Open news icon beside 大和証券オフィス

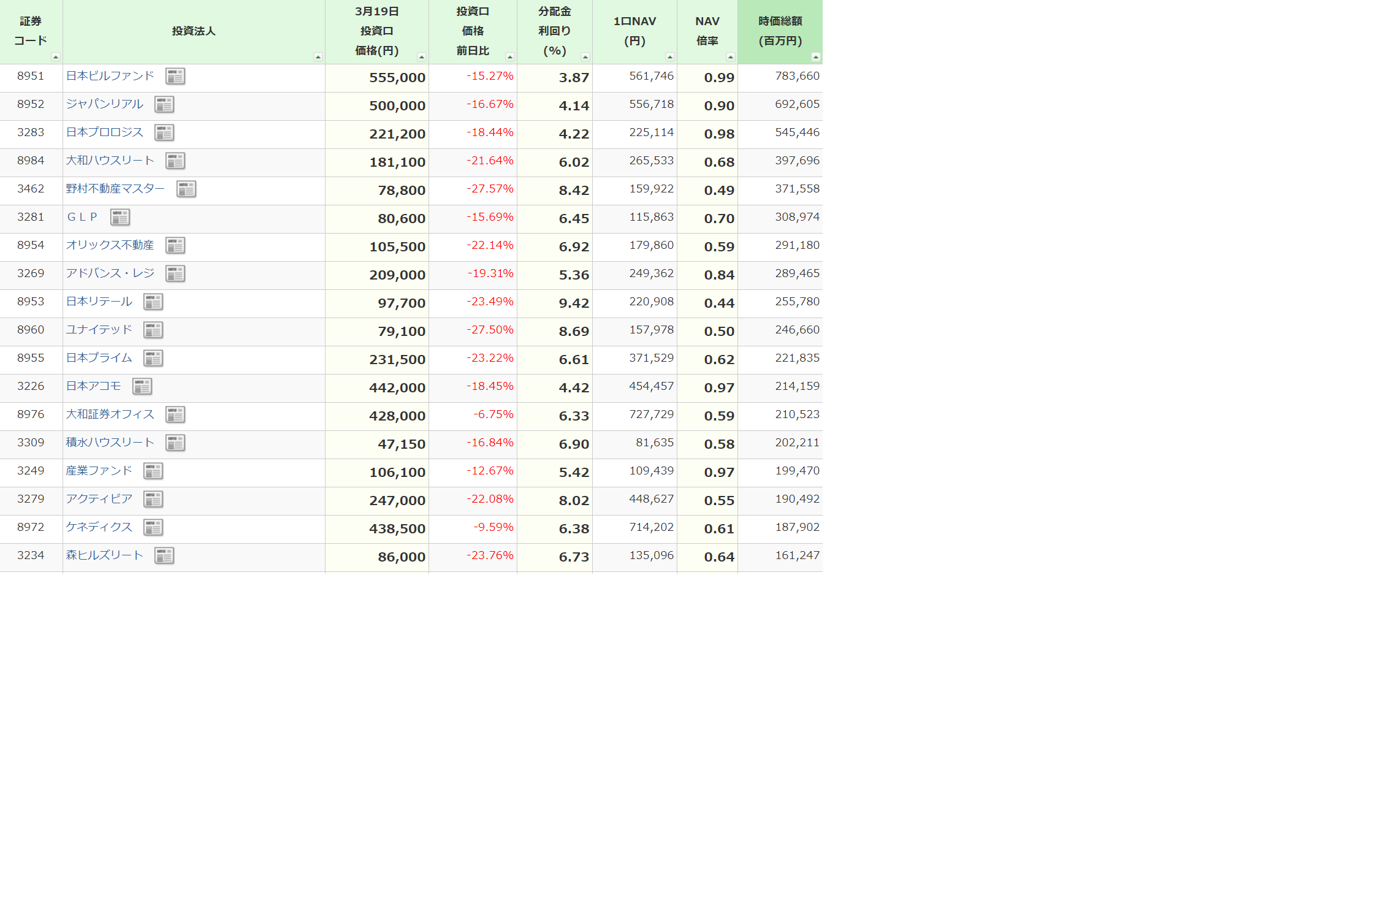[x=175, y=415]
